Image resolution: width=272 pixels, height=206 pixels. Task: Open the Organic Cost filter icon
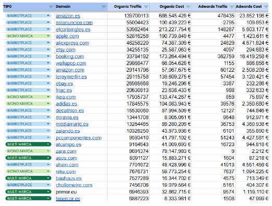[x=188, y=7]
